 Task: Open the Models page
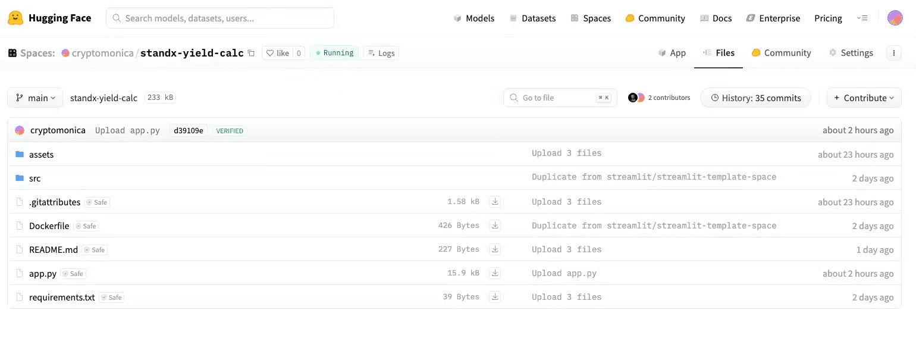473,18
